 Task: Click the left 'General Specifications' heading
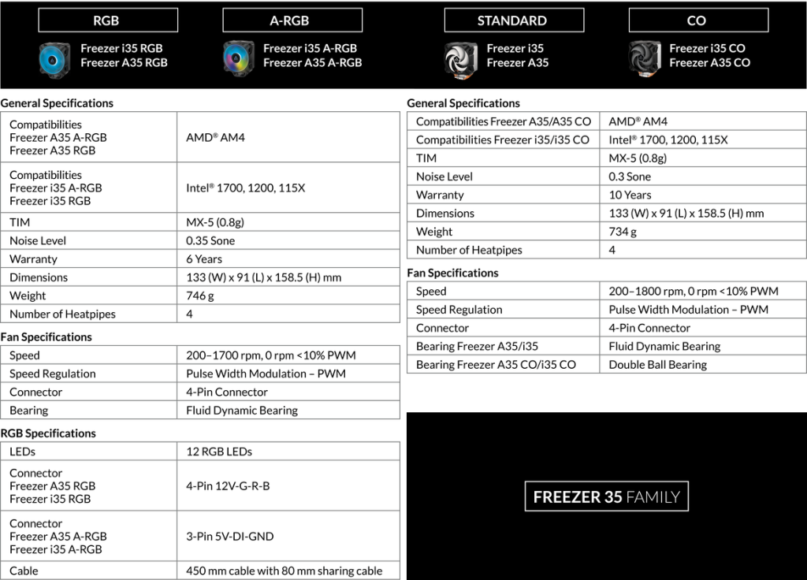coord(57,103)
